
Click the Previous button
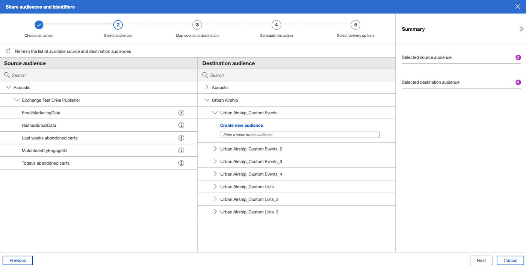pos(18,260)
